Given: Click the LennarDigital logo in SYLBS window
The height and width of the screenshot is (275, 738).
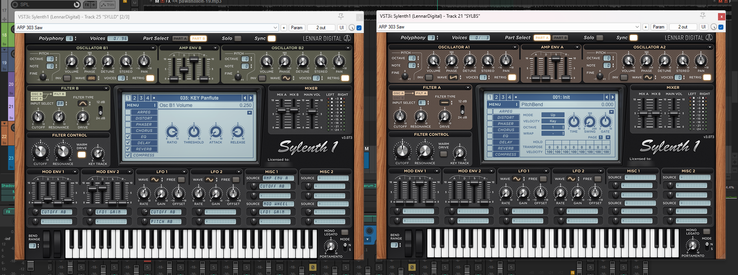Looking at the screenshot, I should pos(689,38).
